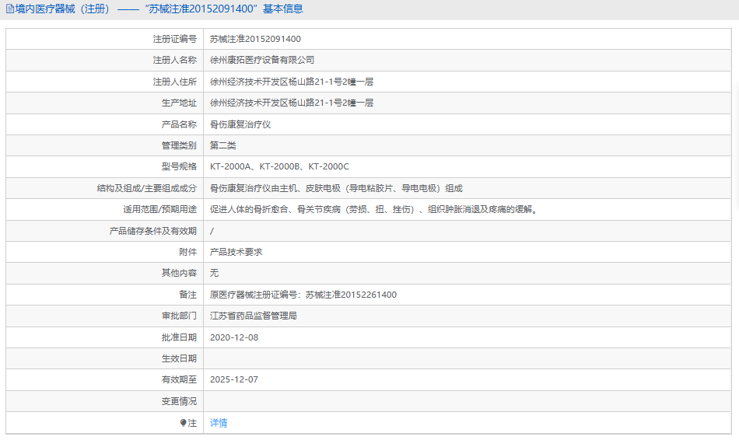Click the 注册证编号 label
Image resolution: width=739 pixels, height=440 pixels.
pos(175,39)
